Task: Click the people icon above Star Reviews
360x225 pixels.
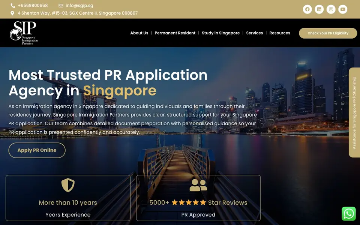Action: 198,185
